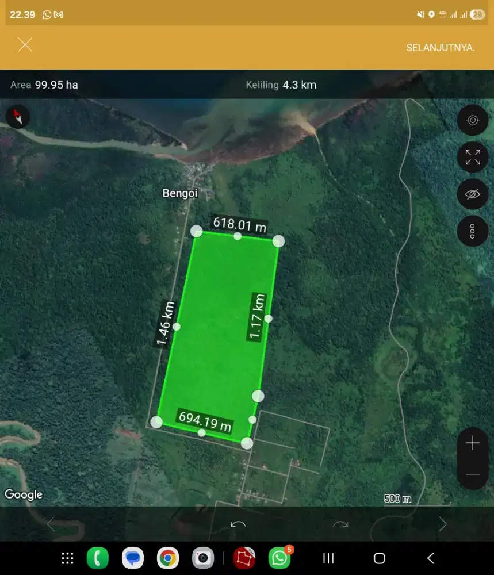Tap SELANJUTNYA to continue
The image size is (494, 575).
coord(440,47)
